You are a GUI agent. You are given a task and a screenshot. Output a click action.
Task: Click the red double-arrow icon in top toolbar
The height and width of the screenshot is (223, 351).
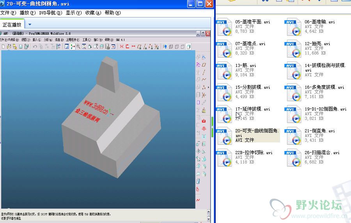(133, 46)
